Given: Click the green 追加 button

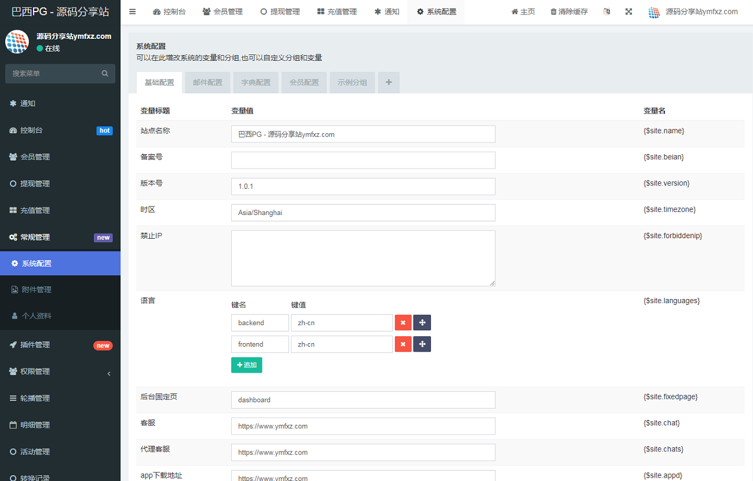Looking at the screenshot, I should [x=246, y=365].
